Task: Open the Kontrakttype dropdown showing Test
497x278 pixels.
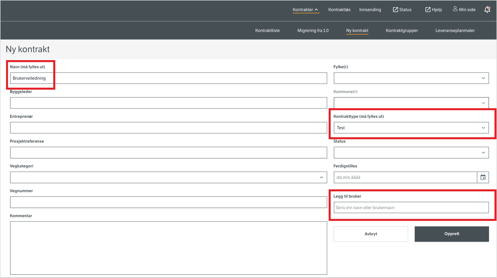Action: (x=411, y=128)
